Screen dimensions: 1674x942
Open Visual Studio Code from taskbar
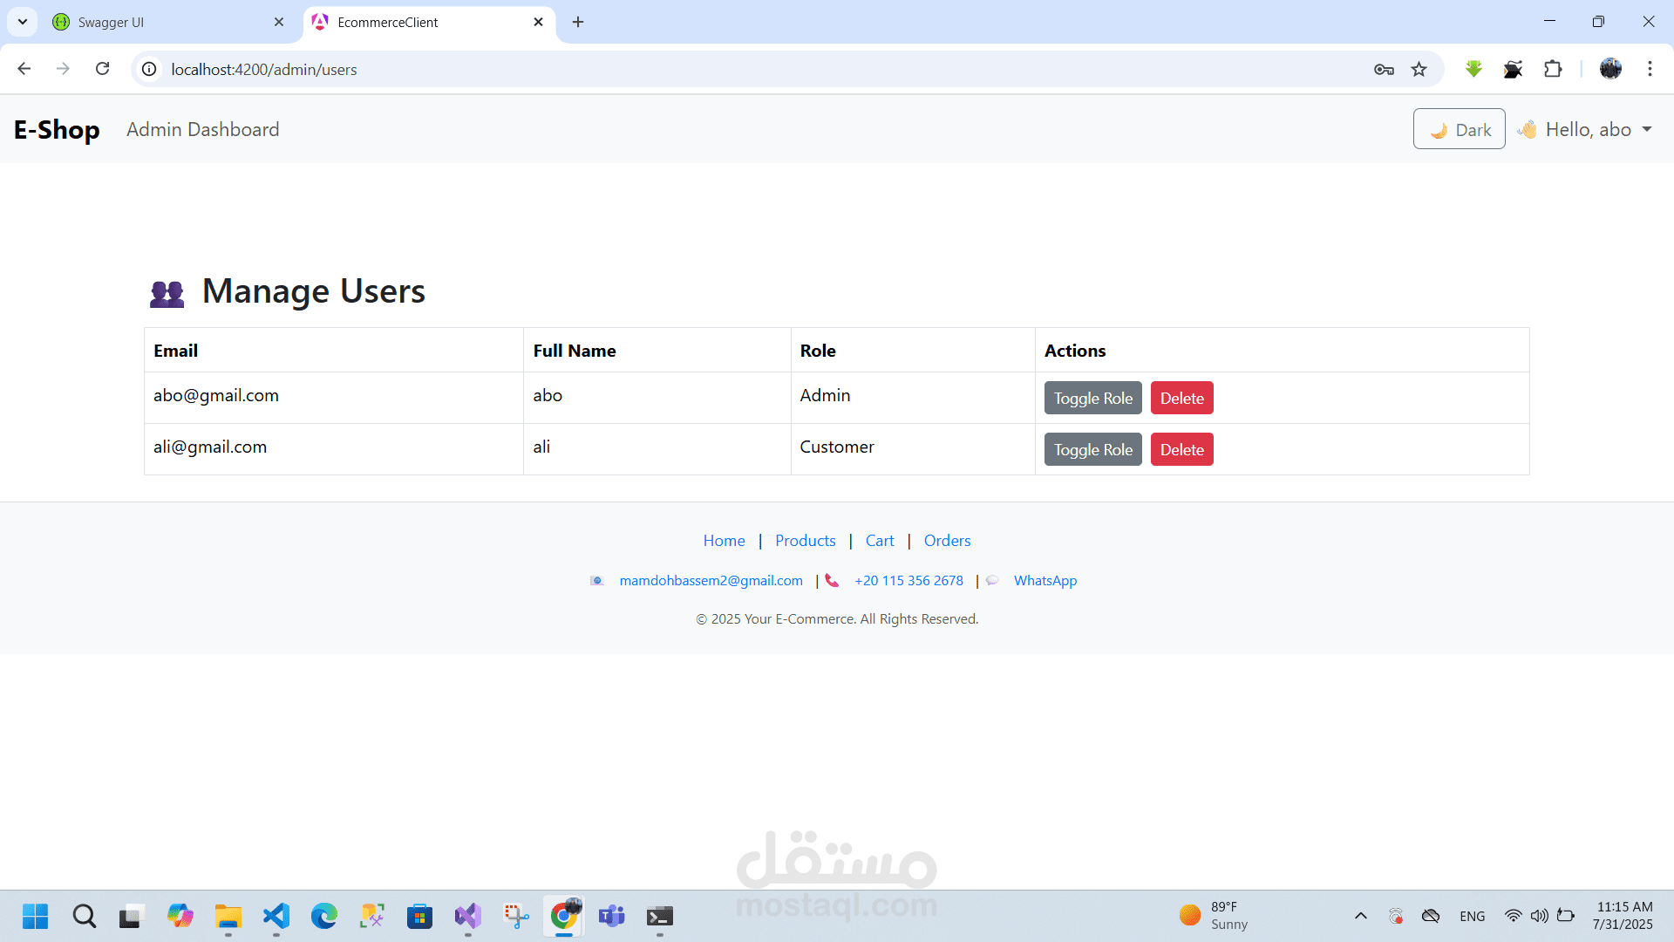coord(276,916)
